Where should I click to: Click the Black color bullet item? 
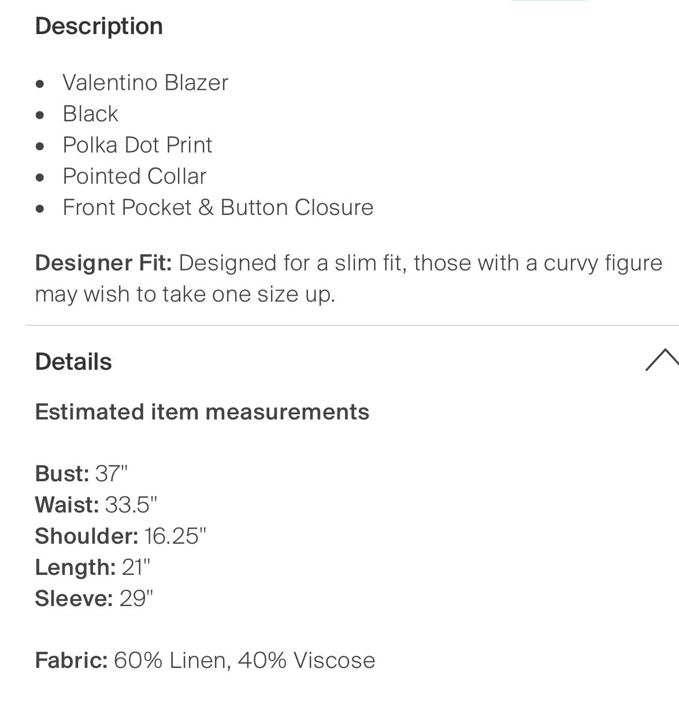tap(90, 114)
